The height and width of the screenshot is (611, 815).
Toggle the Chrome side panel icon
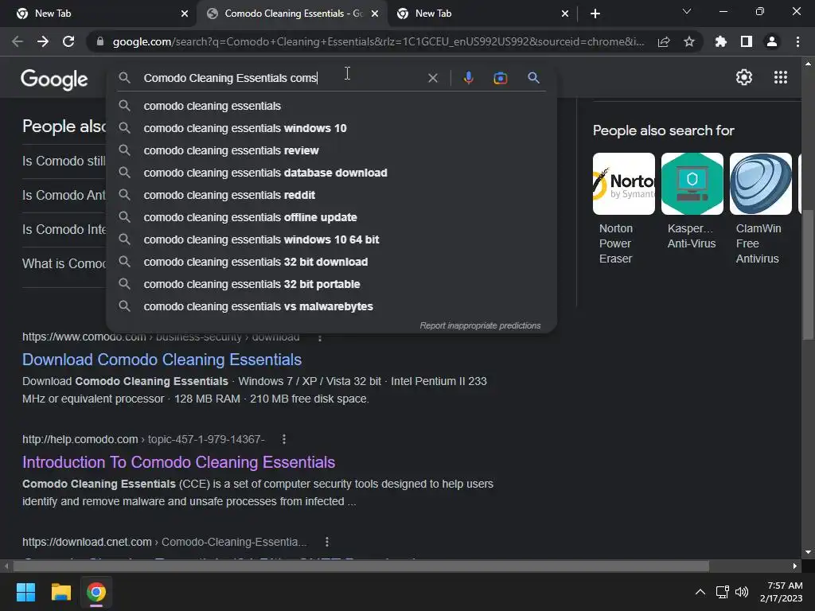[x=747, y=41]
